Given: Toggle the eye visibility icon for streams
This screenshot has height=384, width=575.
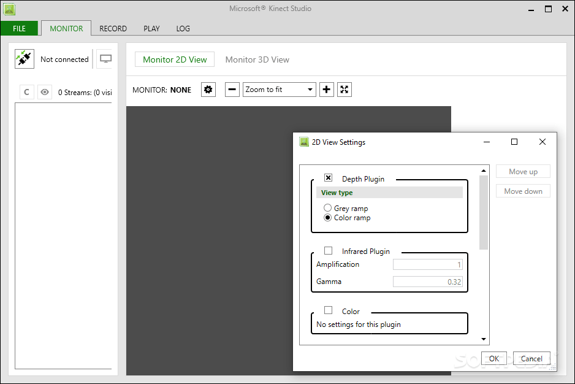Looking at the screenshot, I should (x=45, y=92).
